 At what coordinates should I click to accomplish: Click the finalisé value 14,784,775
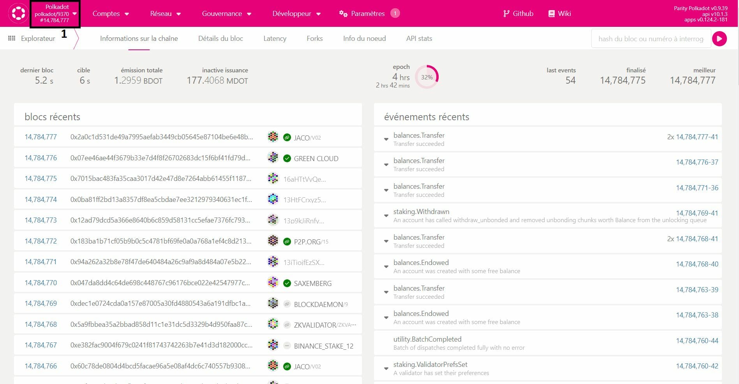tap(623, 81)
